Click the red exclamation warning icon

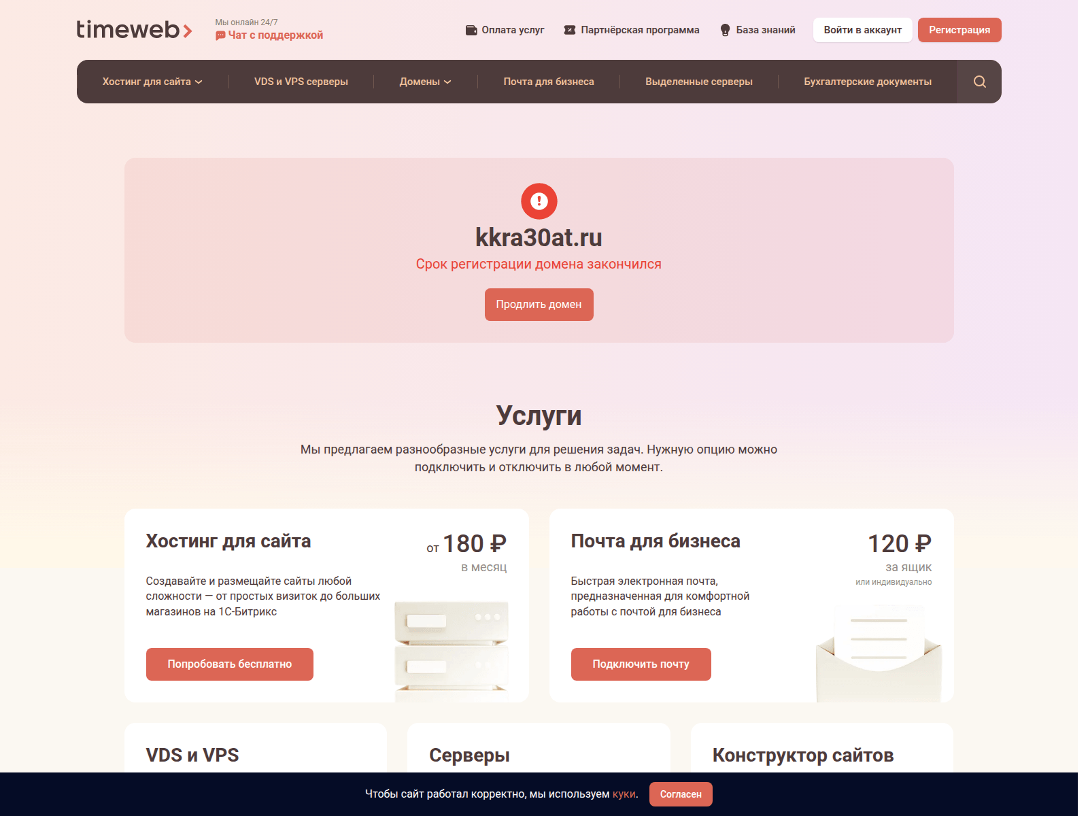[x=539, y=201]
